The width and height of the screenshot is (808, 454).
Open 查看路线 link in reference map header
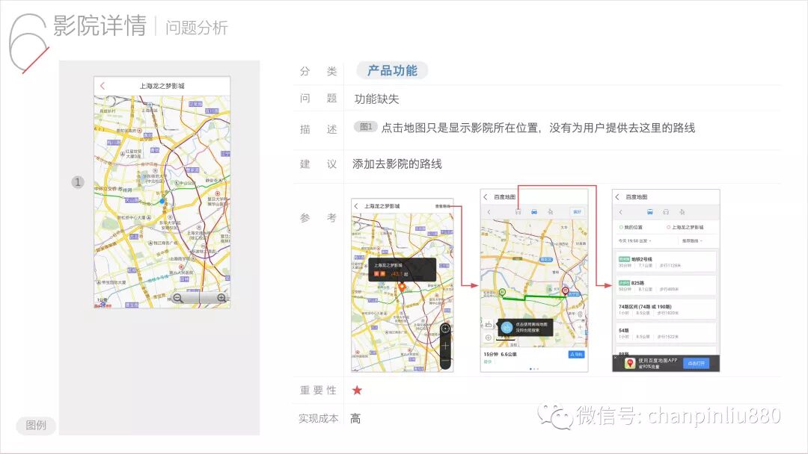coord(442,206)
